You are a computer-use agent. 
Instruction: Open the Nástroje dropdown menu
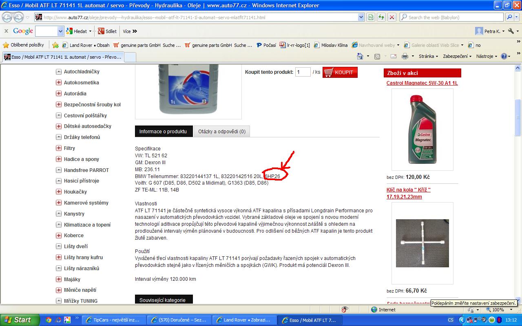(487, 56)
